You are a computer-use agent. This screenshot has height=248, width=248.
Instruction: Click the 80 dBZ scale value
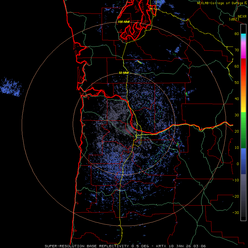click(x=237, y=34)
